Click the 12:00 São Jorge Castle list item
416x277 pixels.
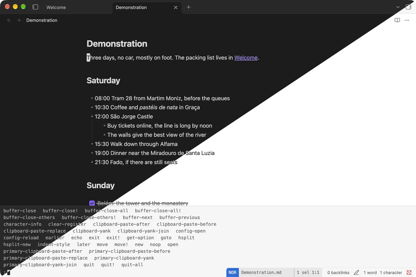pyautogui.click(x=124, y=116)
